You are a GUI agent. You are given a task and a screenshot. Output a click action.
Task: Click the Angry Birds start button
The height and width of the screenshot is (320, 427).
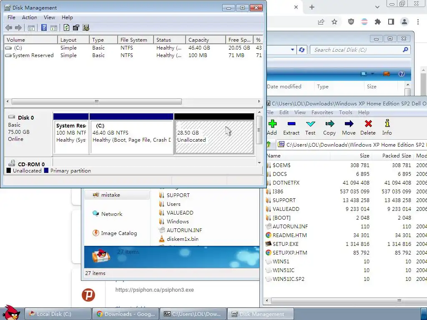coord(10,313)
